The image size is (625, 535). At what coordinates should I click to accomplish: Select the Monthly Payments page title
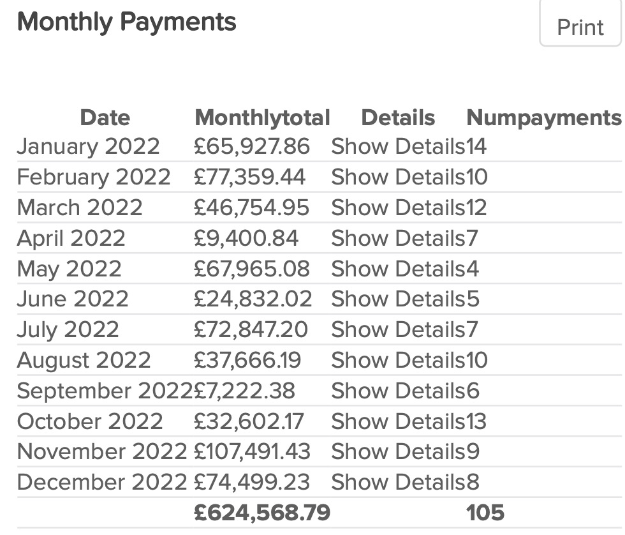127,22
